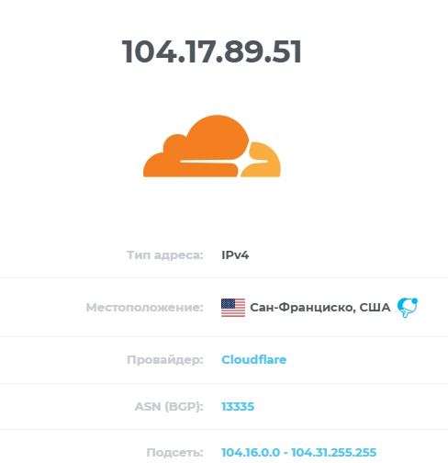The height and width of the screenshot is (463, 448).
Task: Open the Cloudflare provider link
Action: click(x=253, y=359)
